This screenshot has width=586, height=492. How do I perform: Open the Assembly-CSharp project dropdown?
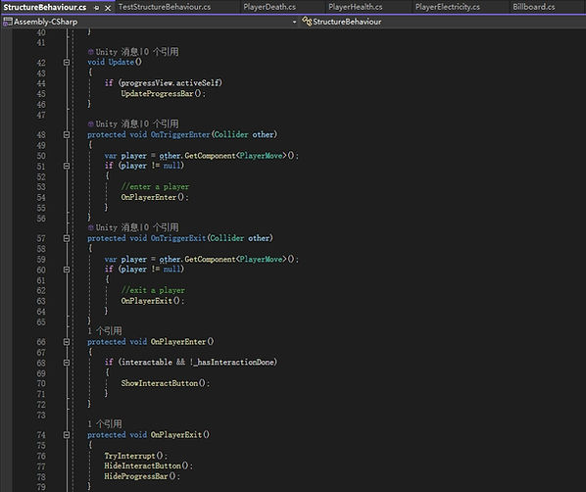[x=294, y=22]
